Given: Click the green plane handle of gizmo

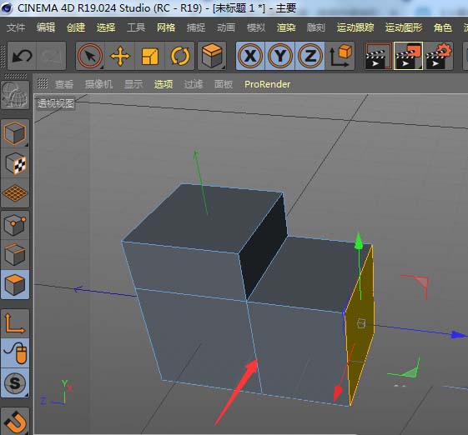Looking at the screenshot, I should point(411,372).
